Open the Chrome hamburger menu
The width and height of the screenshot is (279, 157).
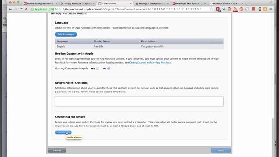point(271,9)
